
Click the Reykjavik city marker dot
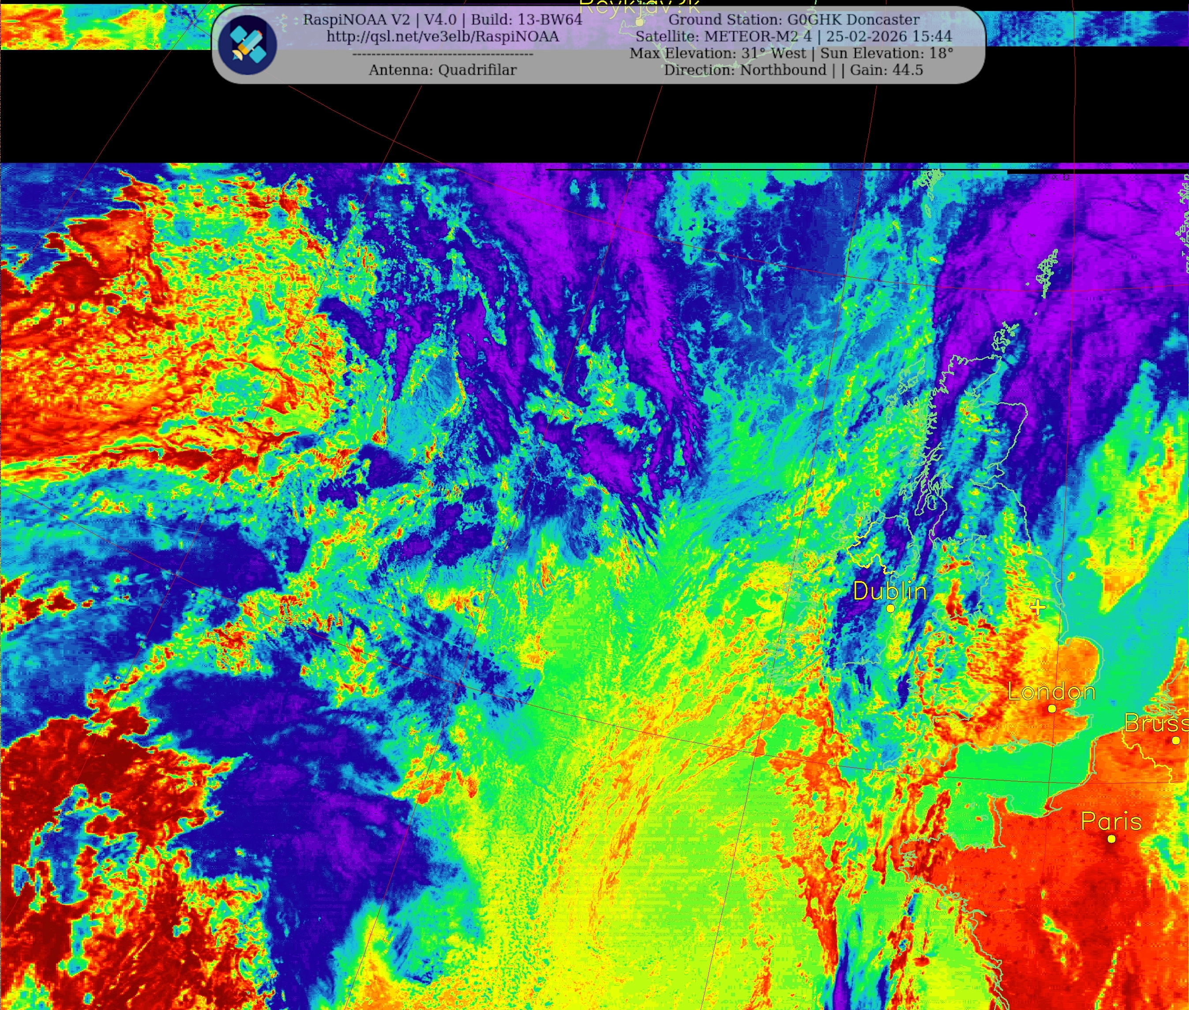640,23
